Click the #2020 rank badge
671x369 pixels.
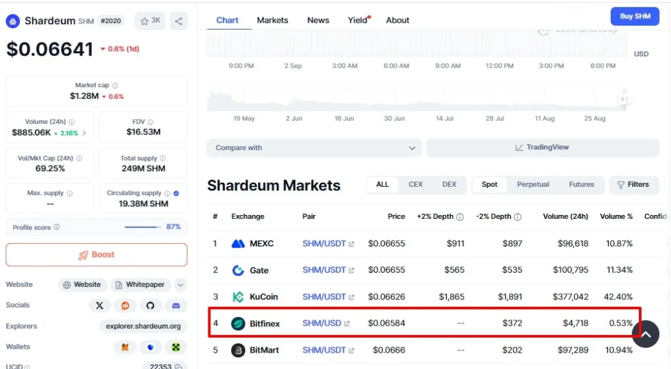(x=111, y=21)
